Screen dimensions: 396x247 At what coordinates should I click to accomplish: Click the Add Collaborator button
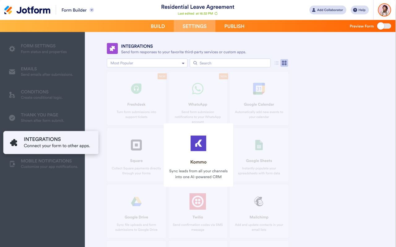point(328,10)
